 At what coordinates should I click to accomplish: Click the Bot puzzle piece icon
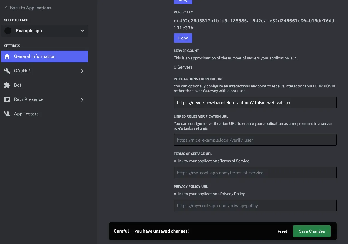coord(7,85)
